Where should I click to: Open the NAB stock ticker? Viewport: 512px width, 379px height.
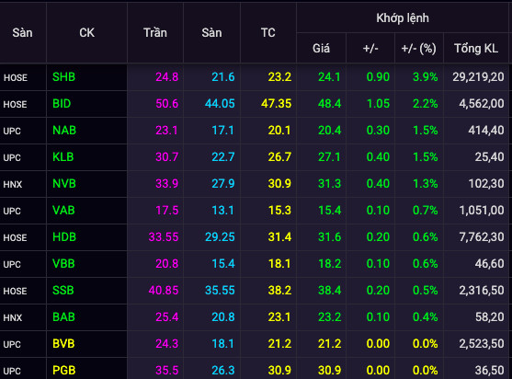click(64, 131)
